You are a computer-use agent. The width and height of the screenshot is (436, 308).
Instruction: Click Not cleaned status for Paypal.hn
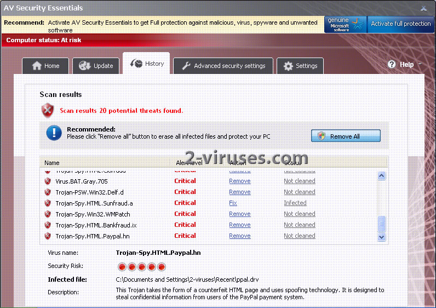click(300, 236)
